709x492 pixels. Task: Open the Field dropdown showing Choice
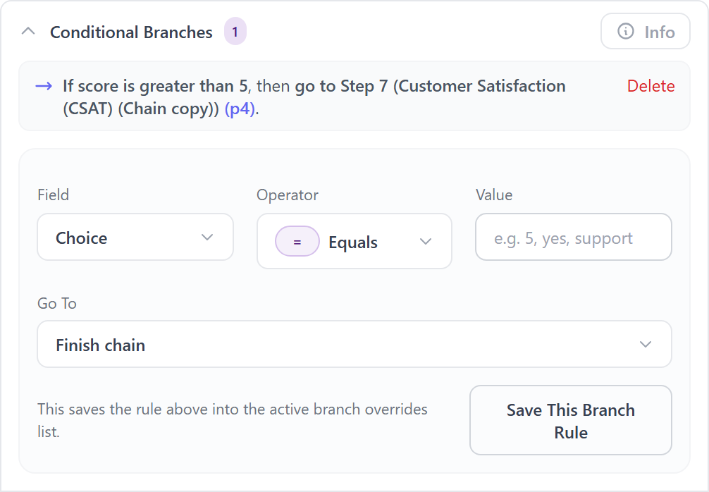tap(135, 238)
